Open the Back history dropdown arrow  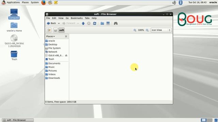click(59, 23)
